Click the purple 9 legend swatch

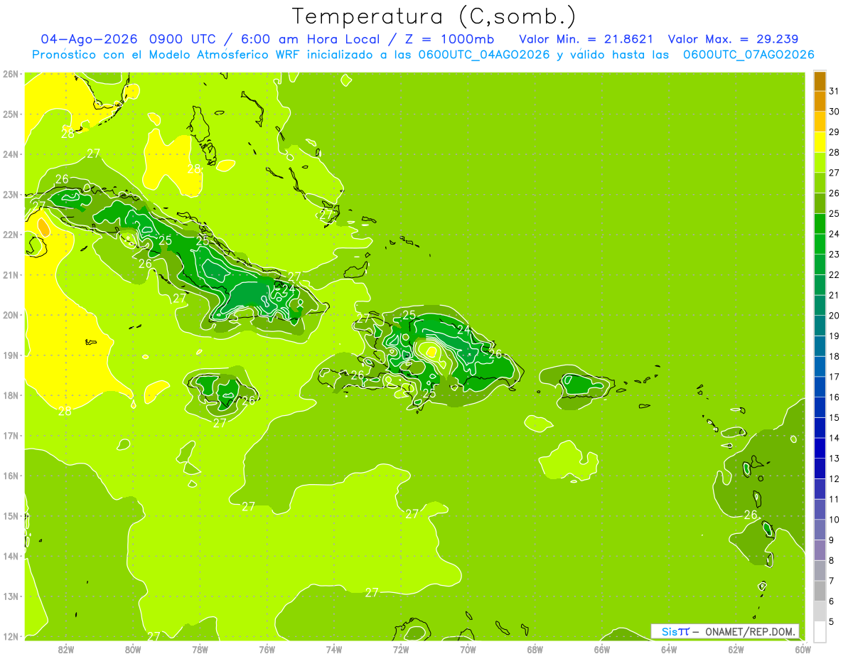coord(820,530)
